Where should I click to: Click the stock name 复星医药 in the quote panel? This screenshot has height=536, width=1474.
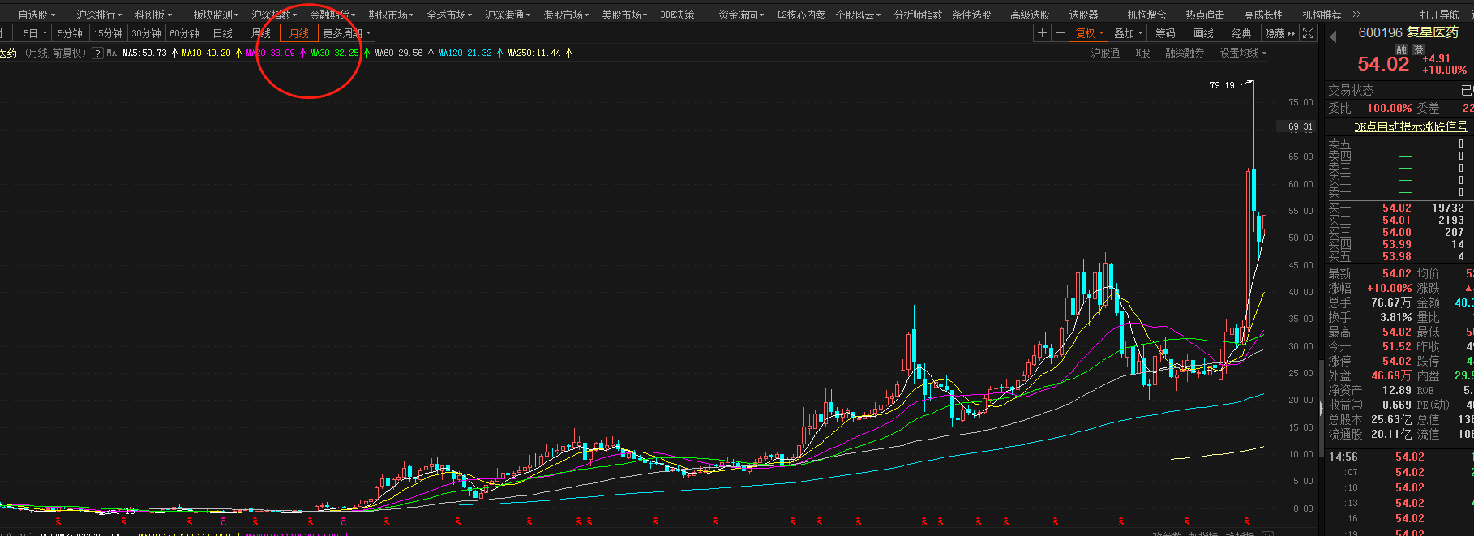pyautogui.click(x=1433, y=32)
